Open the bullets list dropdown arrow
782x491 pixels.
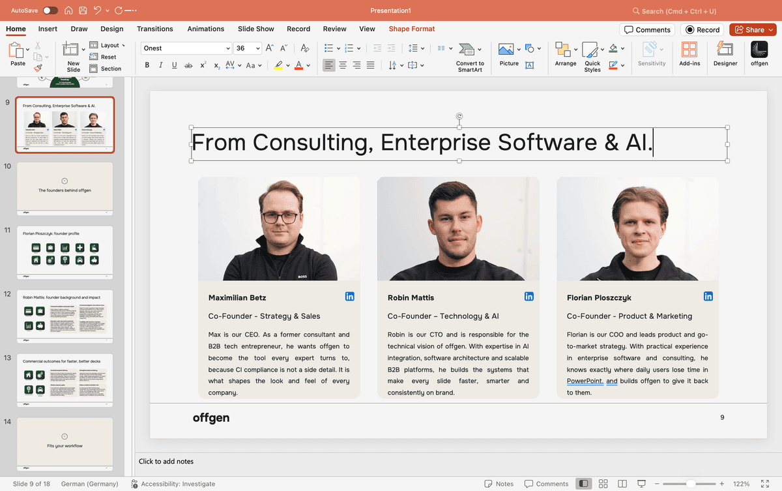coord(339,48)
